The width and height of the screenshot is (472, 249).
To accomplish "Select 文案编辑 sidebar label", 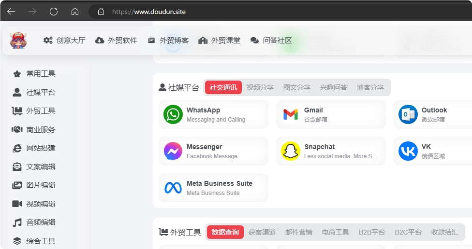I will point(41,166).
